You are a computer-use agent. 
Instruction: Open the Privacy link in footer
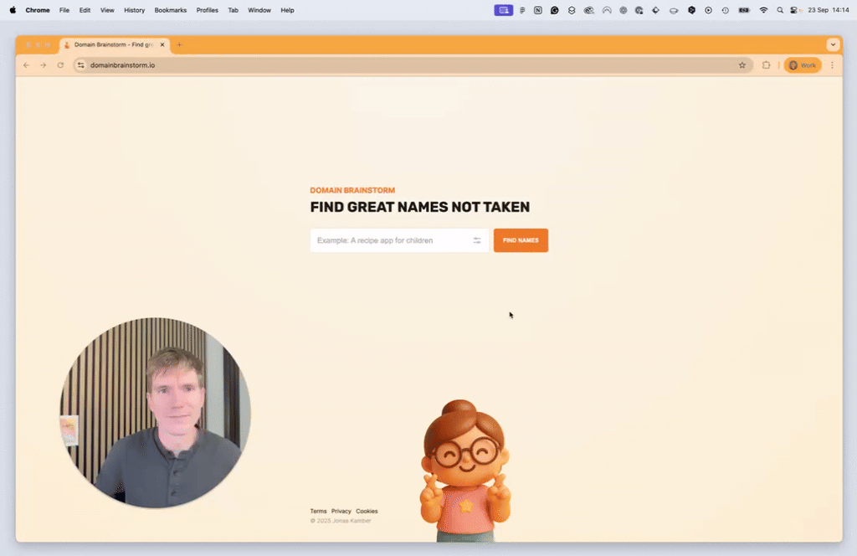coord(341,511)
